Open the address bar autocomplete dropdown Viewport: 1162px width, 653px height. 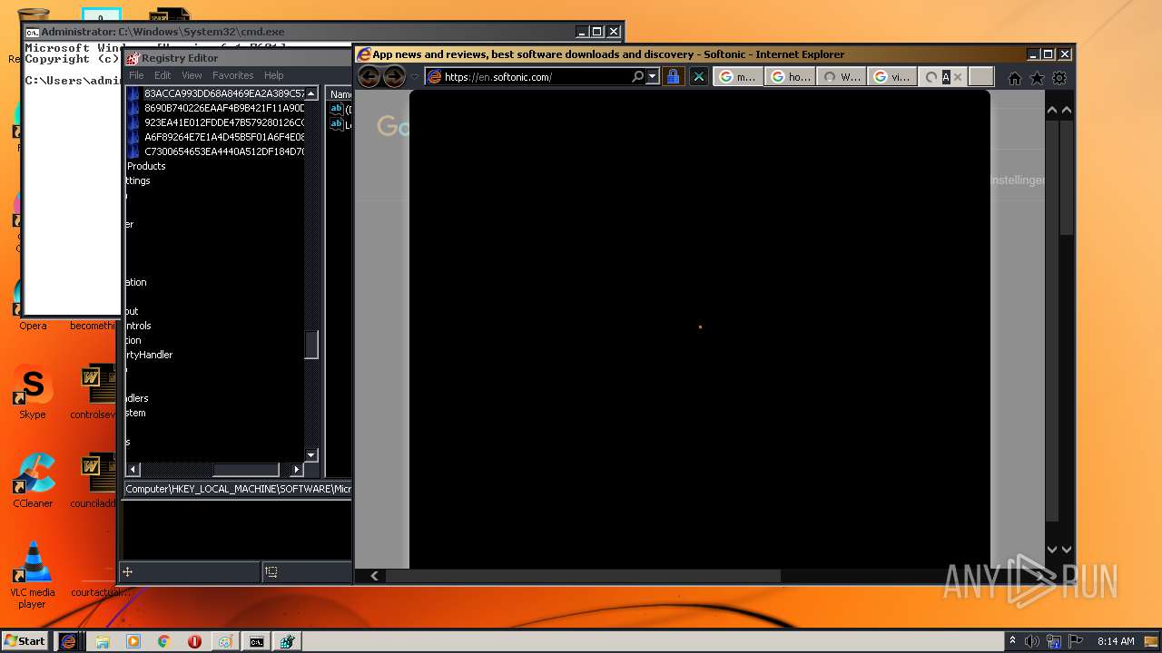(653, 77)
